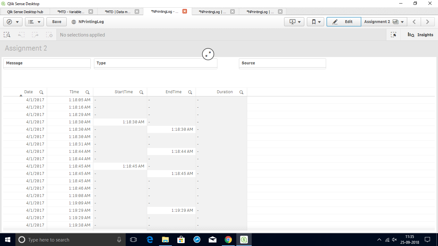Open the network Wi-Fi tray icon

pyautogui.click(x=387, y=240)
